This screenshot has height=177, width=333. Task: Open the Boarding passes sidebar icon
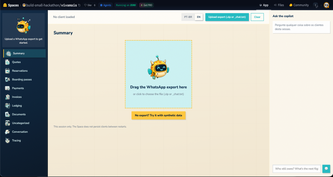point(8,80)
